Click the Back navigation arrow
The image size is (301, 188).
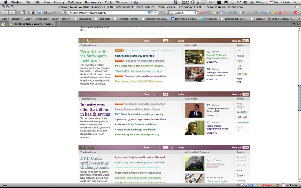point(5,12)
